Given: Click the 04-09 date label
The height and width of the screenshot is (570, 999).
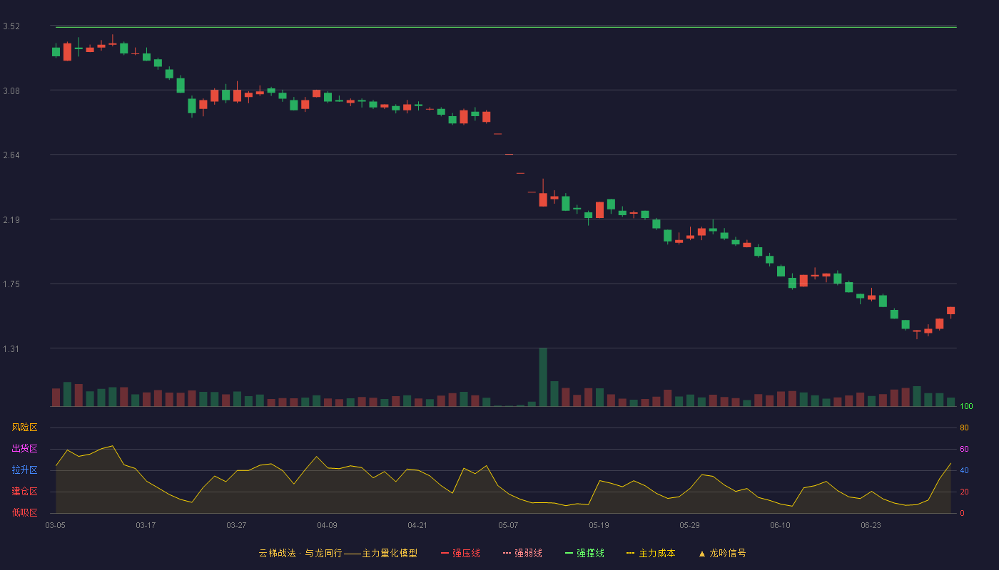Looking at the screenshot, I should [327, 525].
